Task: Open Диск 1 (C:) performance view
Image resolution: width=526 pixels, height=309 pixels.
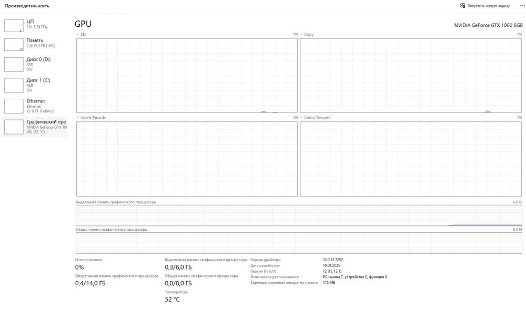Action: pos(34,85)
